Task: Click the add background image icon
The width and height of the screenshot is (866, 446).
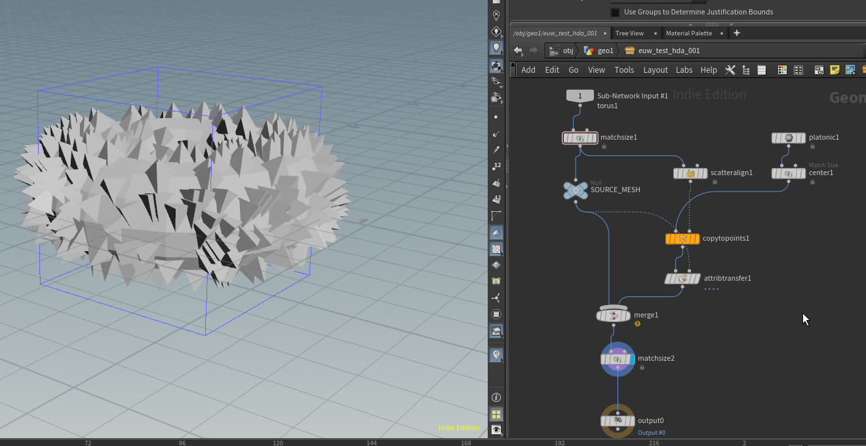Action: coord(850,70)
